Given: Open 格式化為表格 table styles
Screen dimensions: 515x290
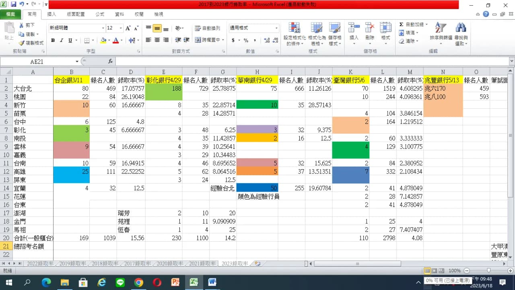Looking at the screenshot, I should [316, 34].
